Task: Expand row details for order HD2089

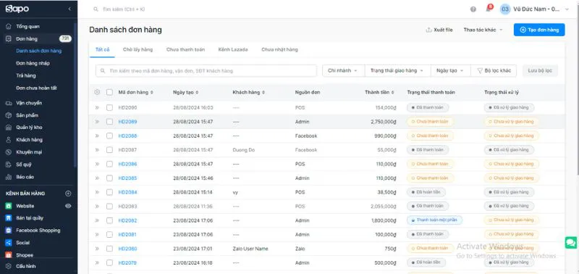Action: coord(97,122)
